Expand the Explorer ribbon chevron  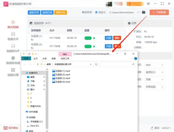(x=132, y=58)
